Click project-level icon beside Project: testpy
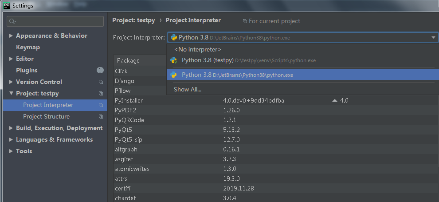The image size is (439, 202). (101, 94)
